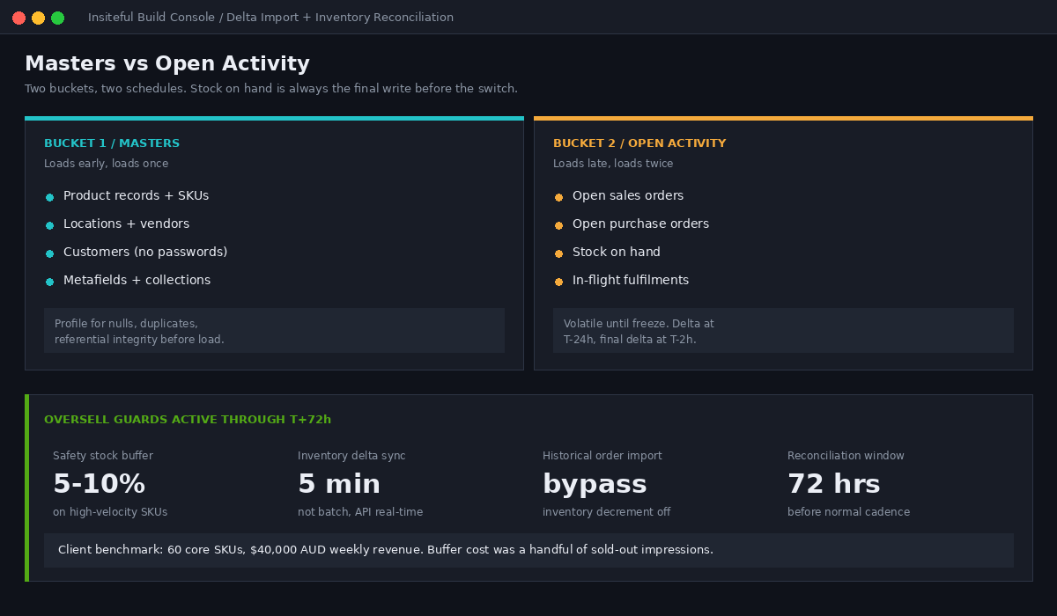Screen dimensions: 1057x616
Task: Click the 'BUCKET 1 / MASTERS' header
Action: [112, 143]
